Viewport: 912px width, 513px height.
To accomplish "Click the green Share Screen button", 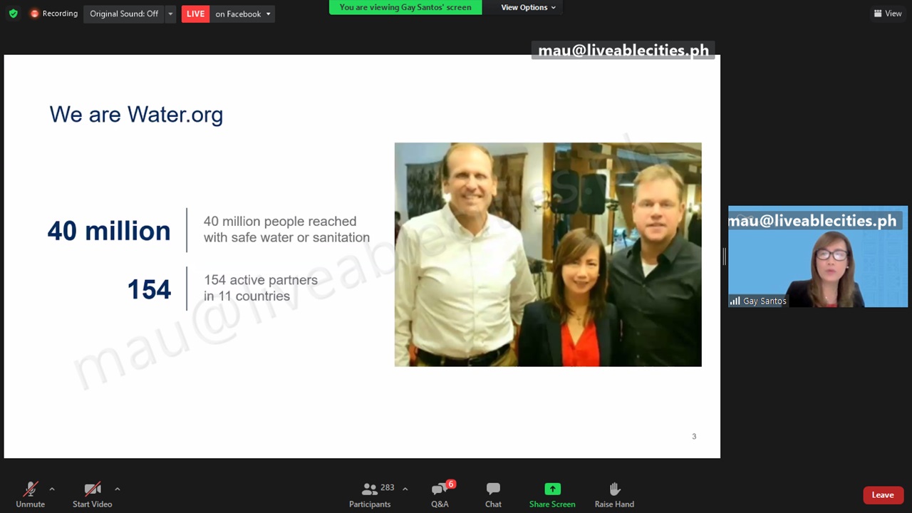I will tap(552, 494).
